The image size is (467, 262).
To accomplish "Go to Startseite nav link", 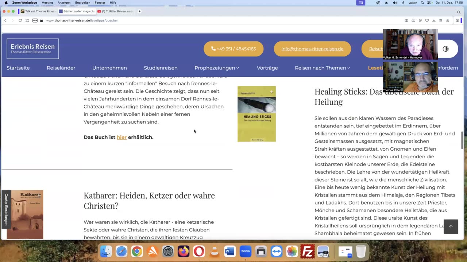I will [18, 68].
